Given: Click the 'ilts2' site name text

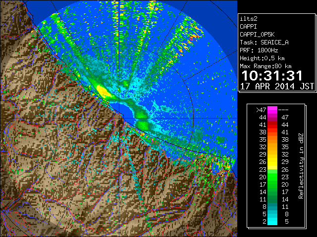Looking at the screenshot, I should [249, 19].
